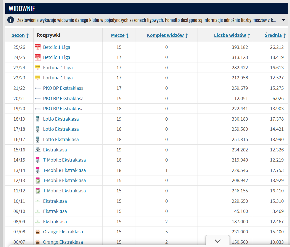The width and height of the screenshot is (290, 247).
Task: Click Ekstraklasa logo for 09/10
Action: (38, 211)
